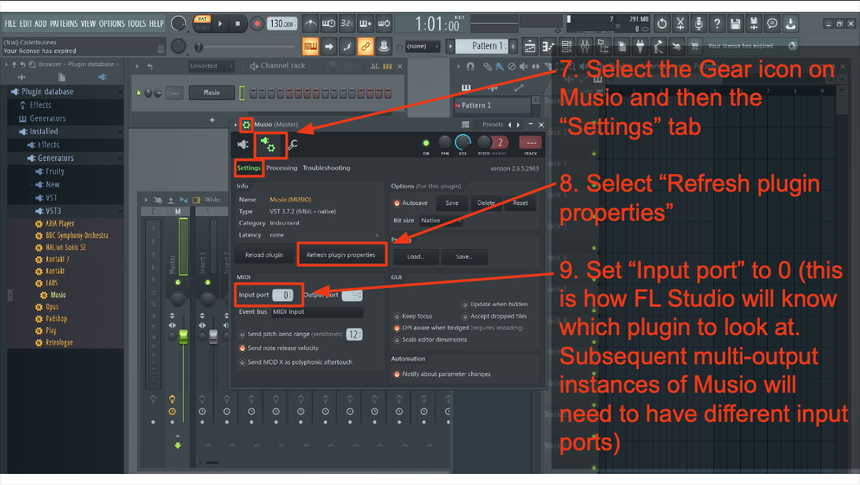The image size is (860, 485).
Task: Open the Unsorted filter dropdown in Channel rack
Action: click(211, 66)
